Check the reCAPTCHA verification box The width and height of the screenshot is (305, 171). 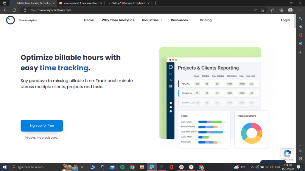point(287,154)
